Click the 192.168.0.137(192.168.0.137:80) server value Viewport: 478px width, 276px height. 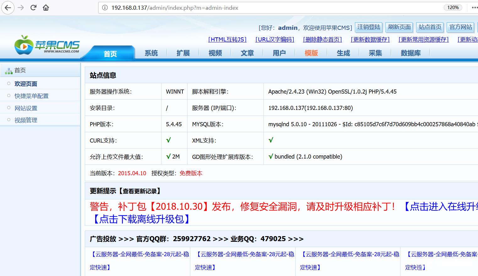point(311,108)
